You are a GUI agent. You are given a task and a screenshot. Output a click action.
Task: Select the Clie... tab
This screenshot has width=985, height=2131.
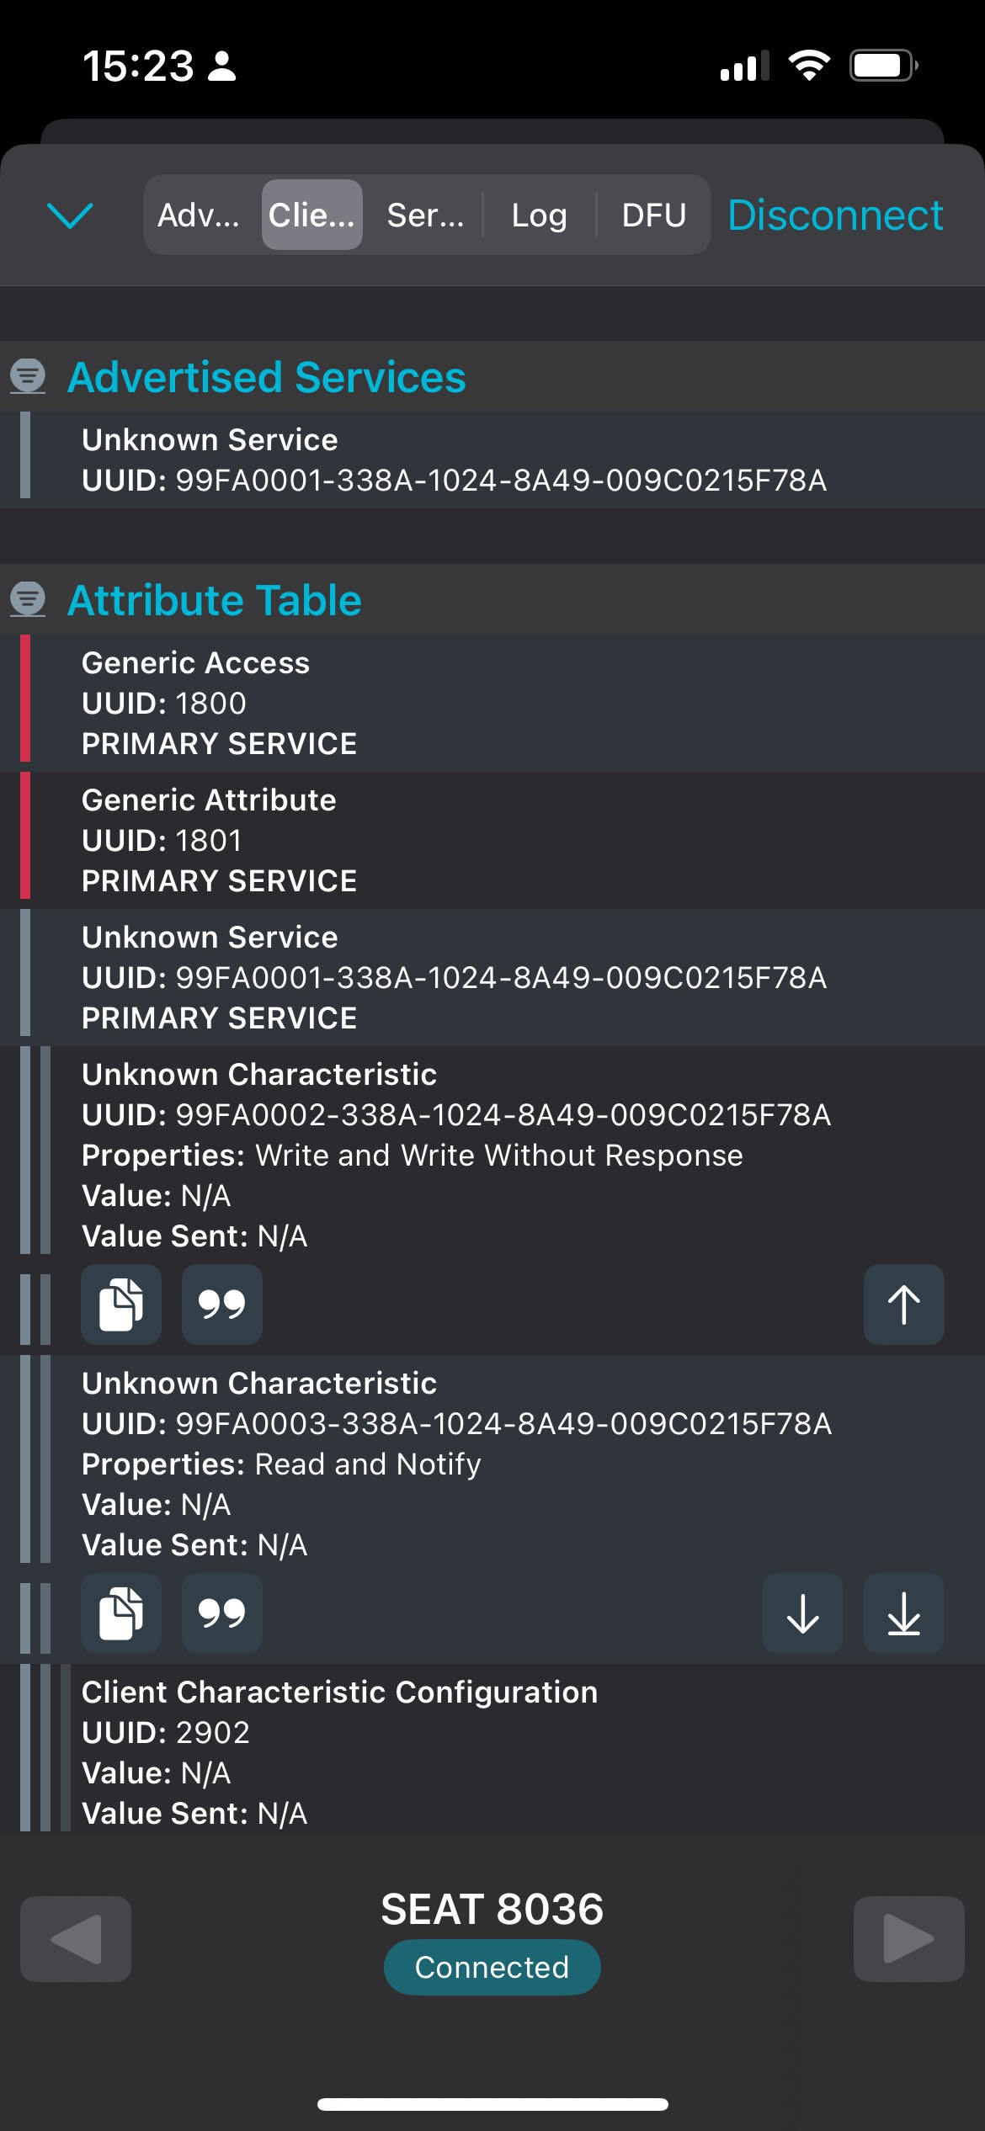312,215
